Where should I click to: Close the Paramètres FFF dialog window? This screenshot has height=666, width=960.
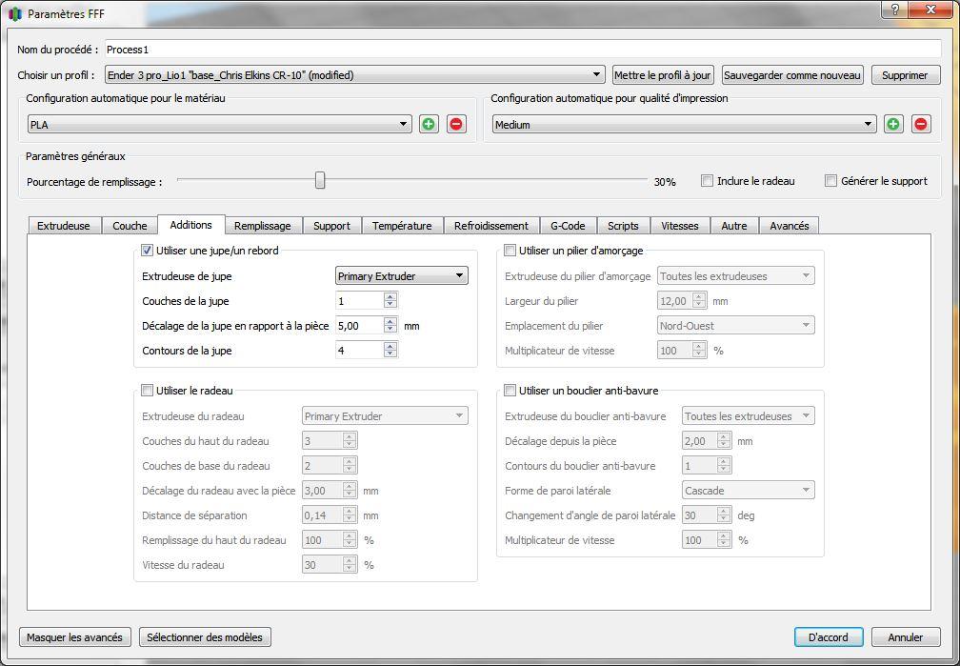pyautogui.click(x=931, y=10)
